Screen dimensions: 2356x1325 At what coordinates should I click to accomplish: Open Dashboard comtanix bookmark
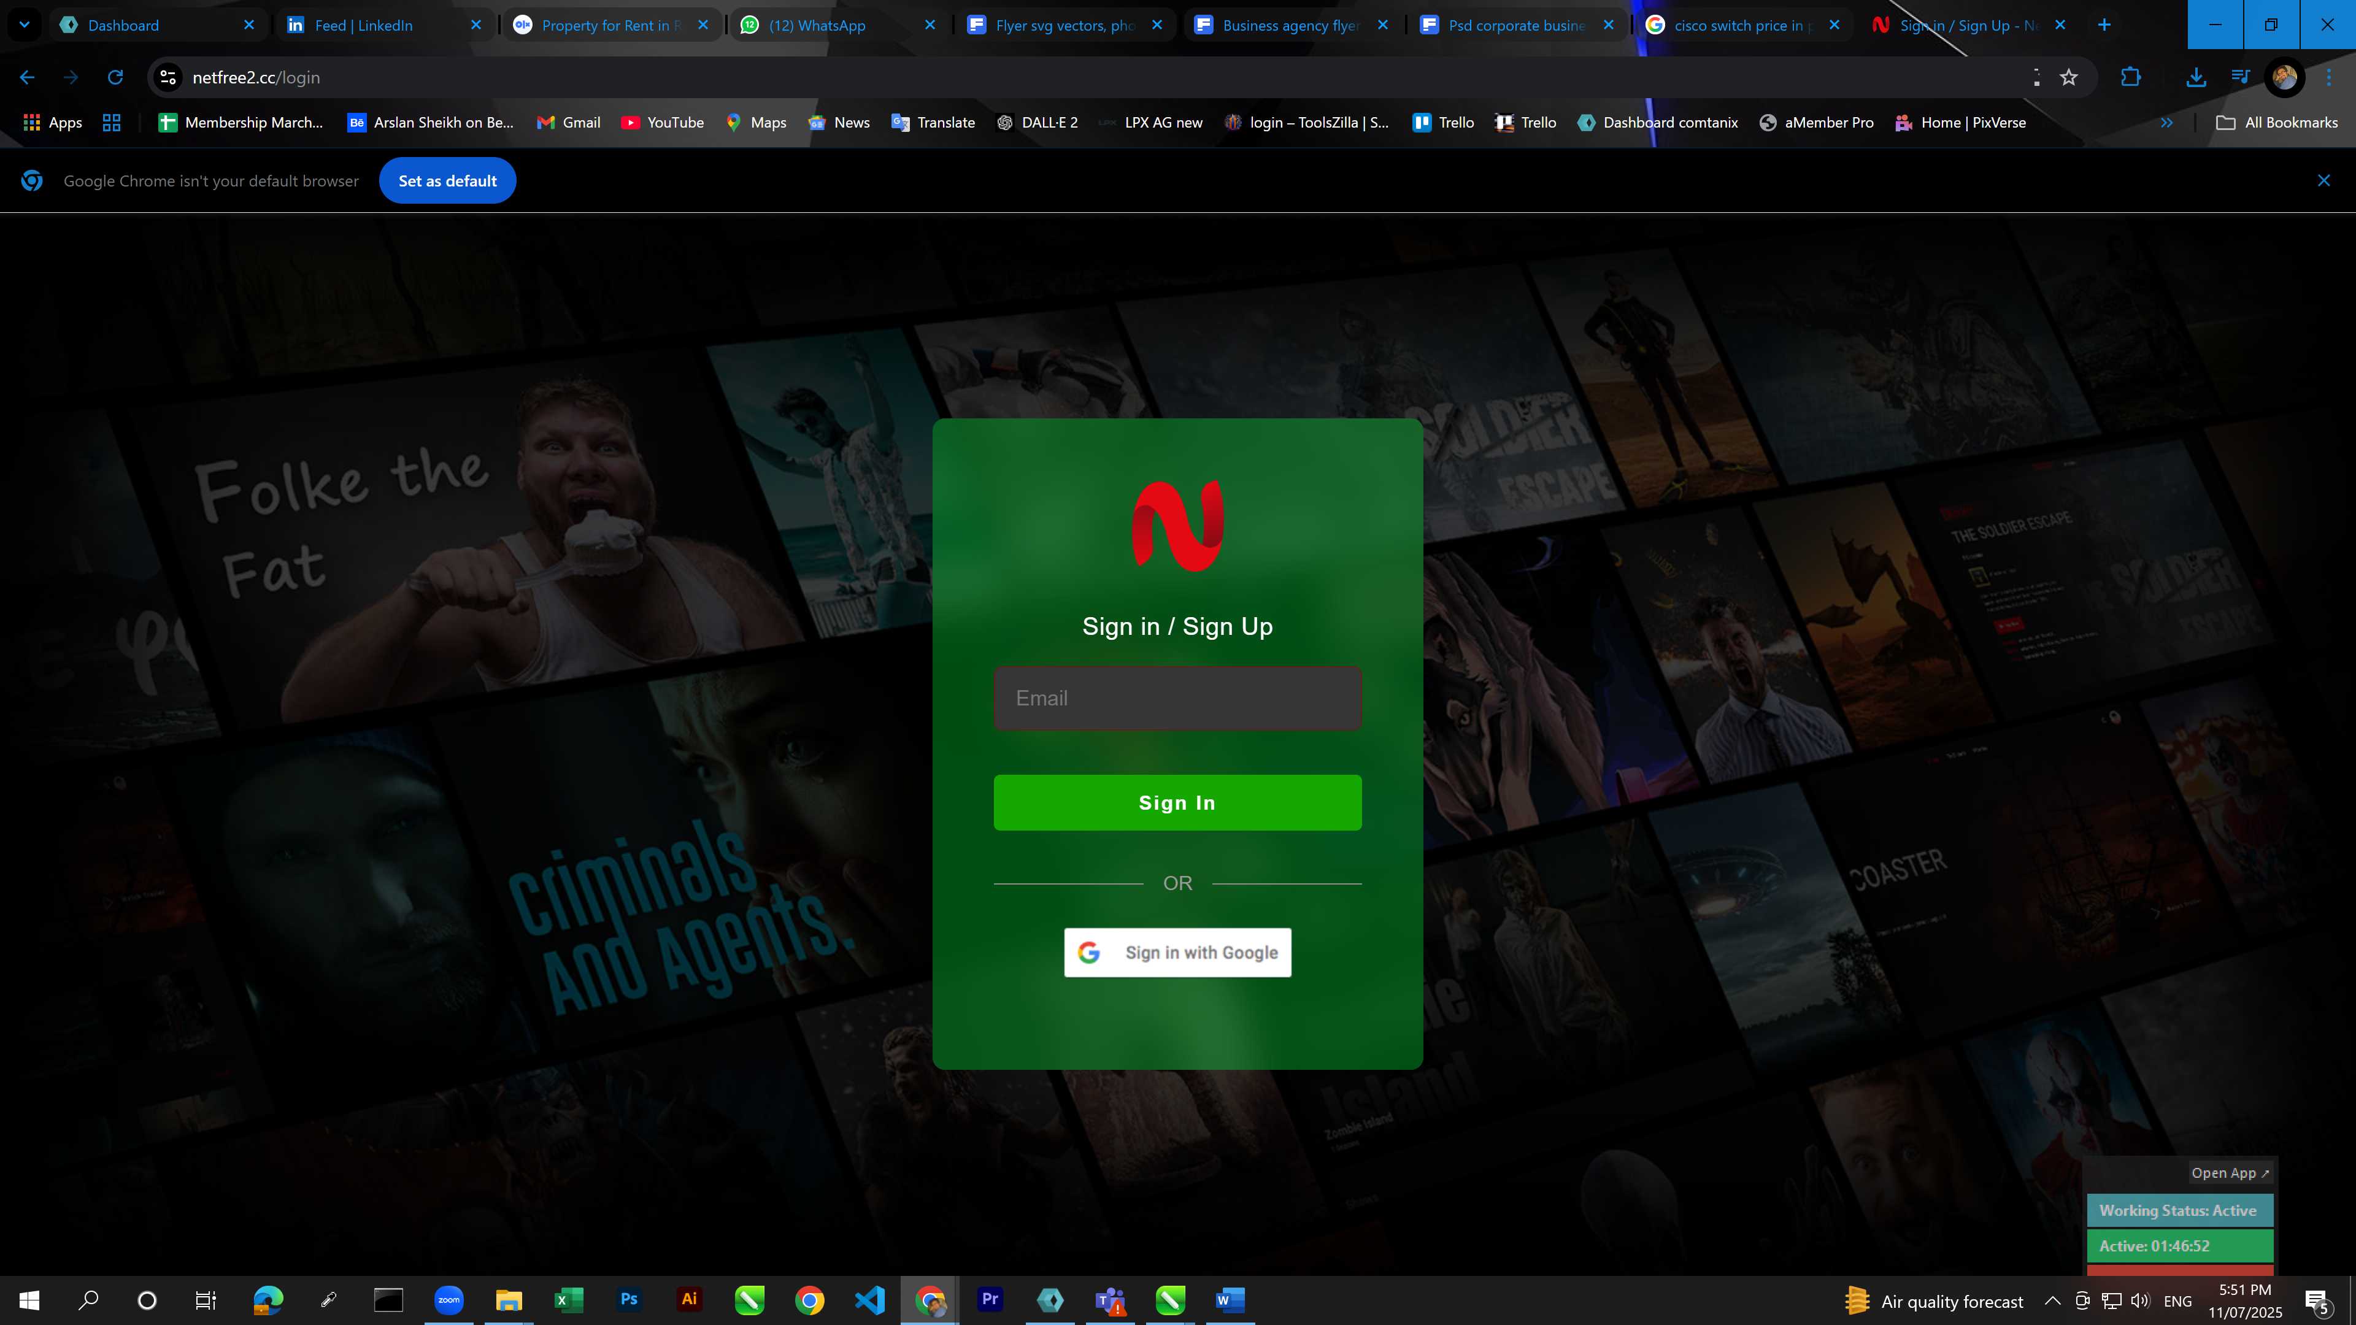(1658, 123)
